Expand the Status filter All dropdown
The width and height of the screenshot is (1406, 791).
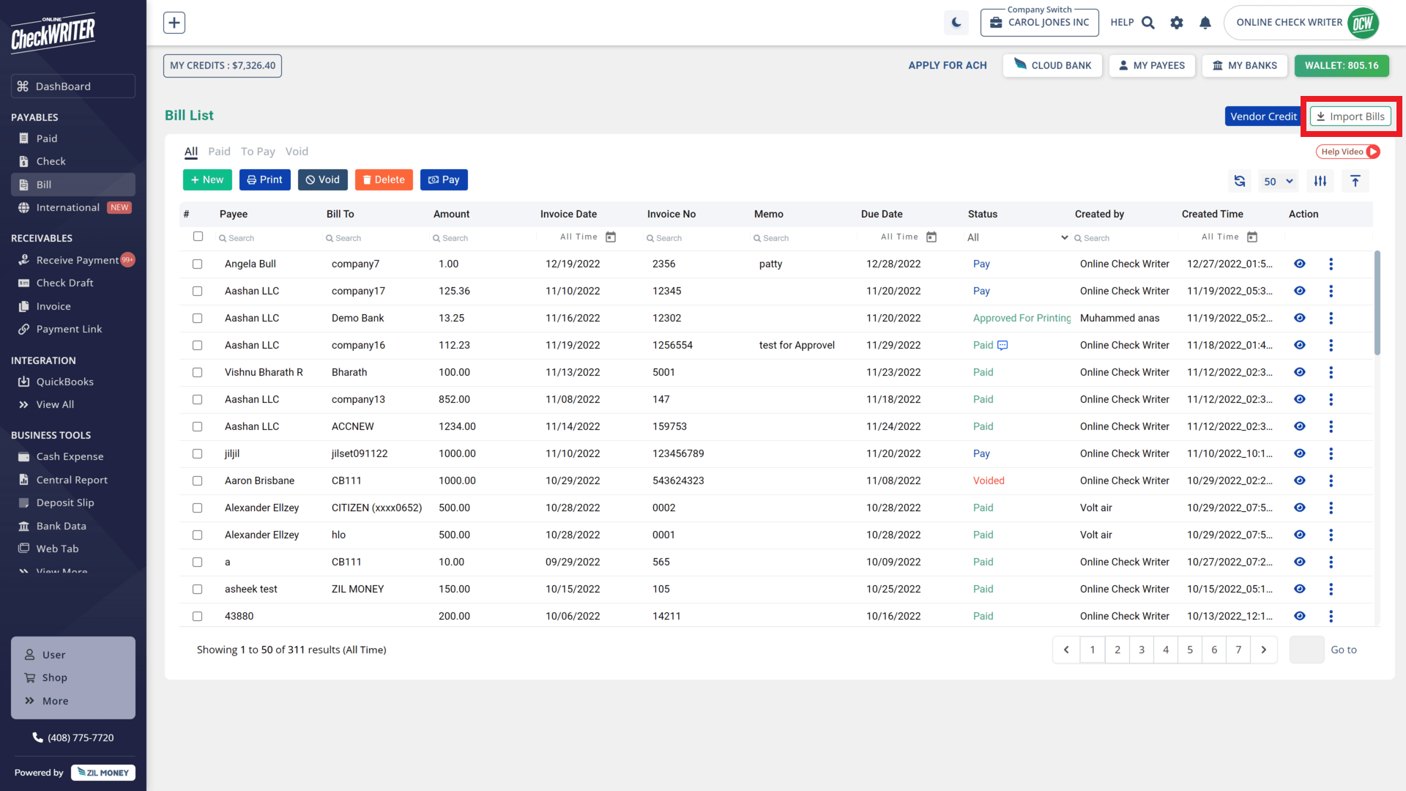click(1017, 237)
